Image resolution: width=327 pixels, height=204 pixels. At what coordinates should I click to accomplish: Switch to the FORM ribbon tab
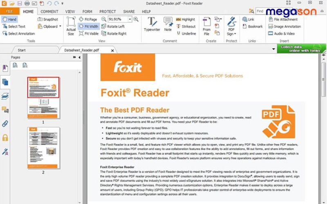point(87,12)
